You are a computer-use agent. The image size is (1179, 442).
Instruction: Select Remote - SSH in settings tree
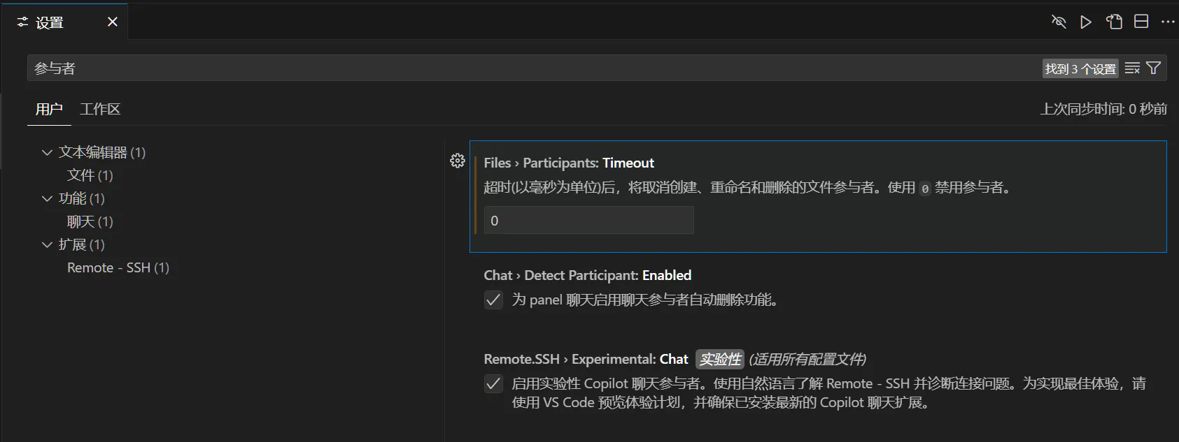click(x=118, y=267)
